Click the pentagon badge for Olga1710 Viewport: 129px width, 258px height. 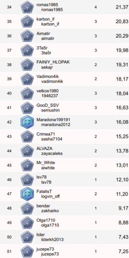click(27, 223)
